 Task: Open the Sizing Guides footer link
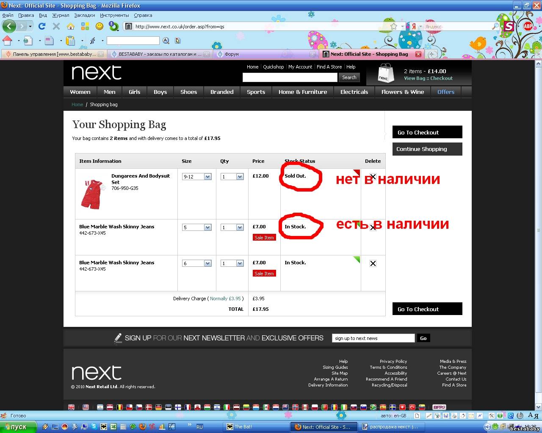pyautogui.click(x=335, y=367)
